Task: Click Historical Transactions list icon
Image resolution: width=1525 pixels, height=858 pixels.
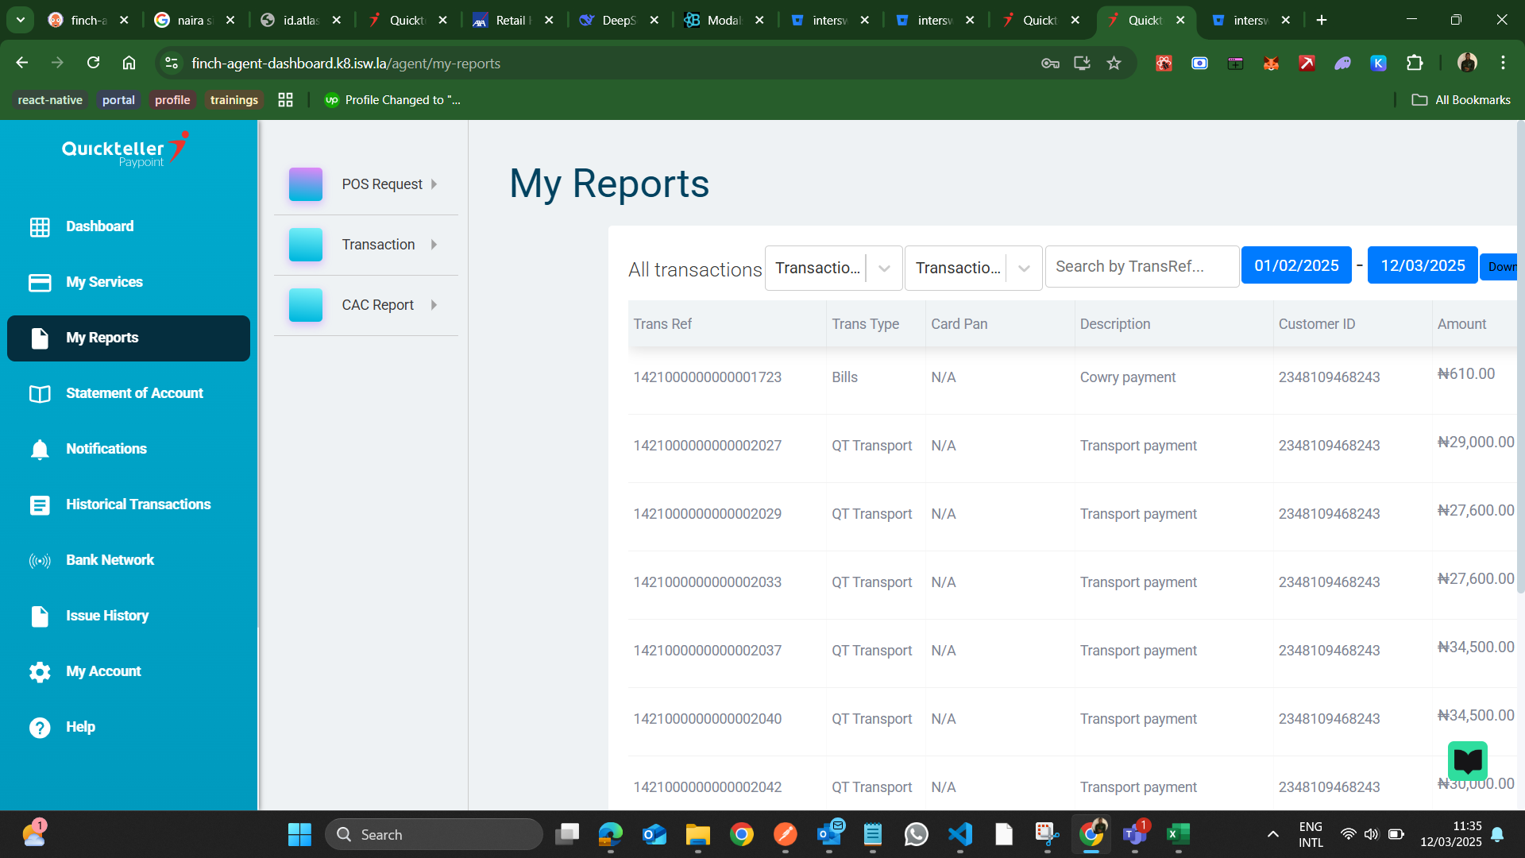Action: [x=40, y=505]
